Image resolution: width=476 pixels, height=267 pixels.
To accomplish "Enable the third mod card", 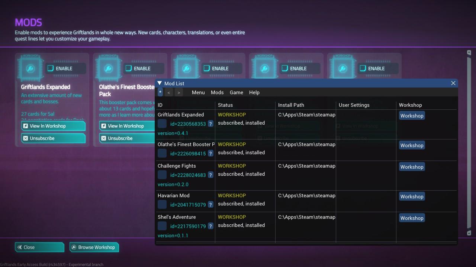I will [x=222, y=68].
